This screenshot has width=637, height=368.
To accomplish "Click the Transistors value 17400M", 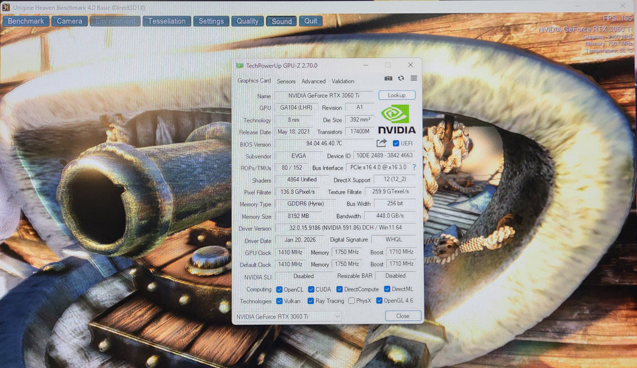I will (x=360, y=132).
